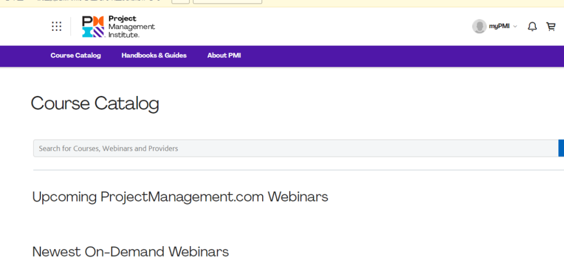This screenshot has height=280, width=564.
Task: Open the notifications bell
Action: pyautogui.click(x=532, y=27)
